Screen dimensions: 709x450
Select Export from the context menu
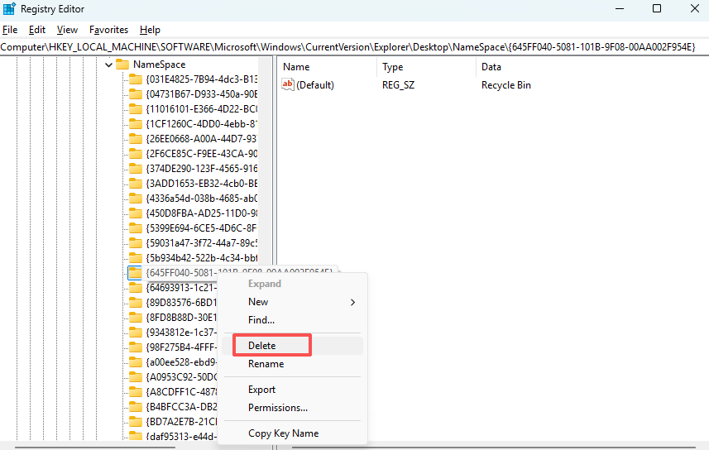tap(261, 390)
